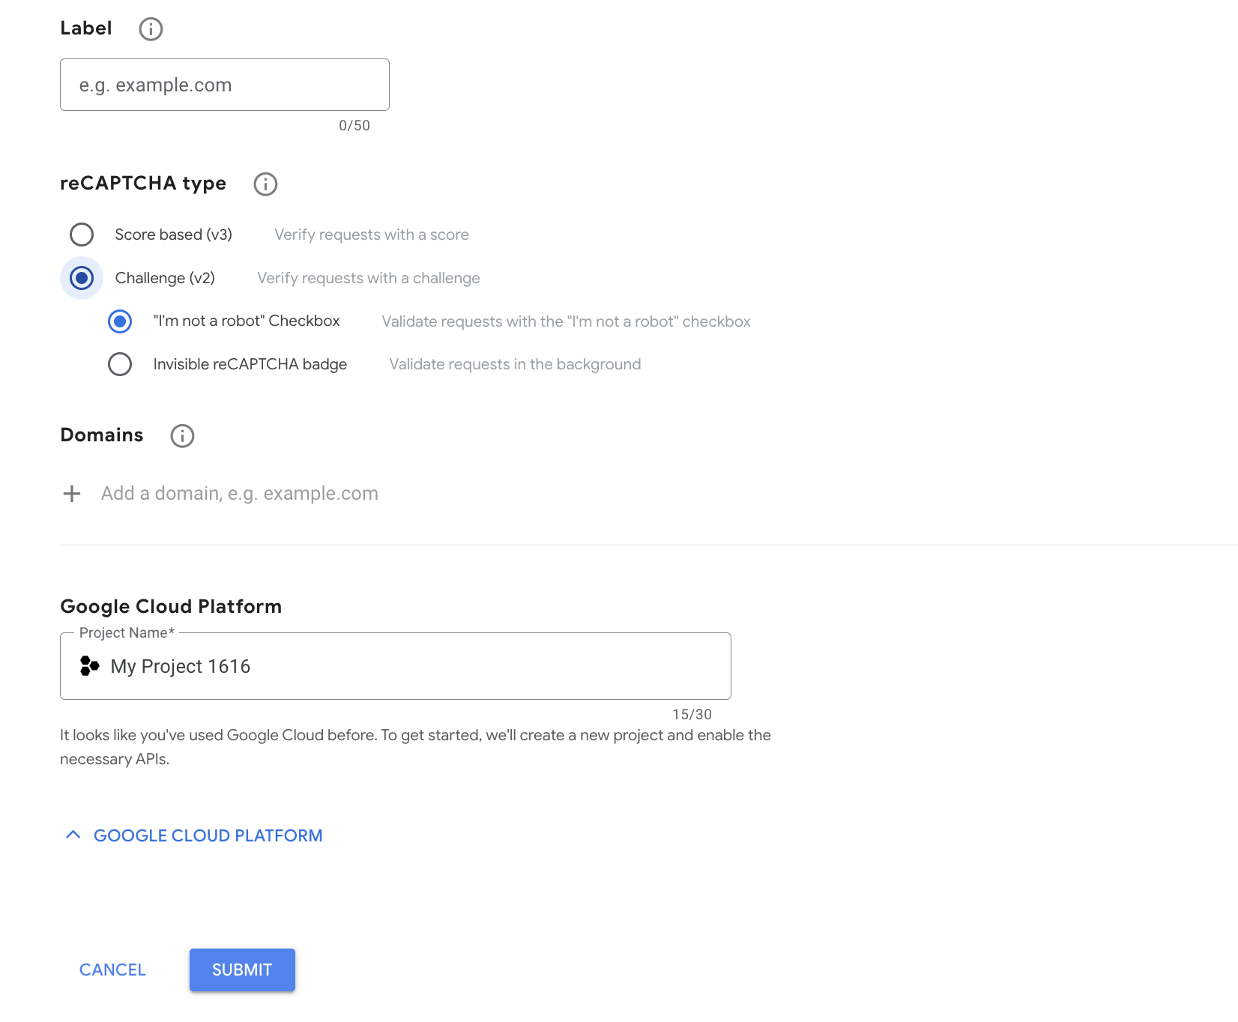Click the Add a domain input field

click(240, 494)
